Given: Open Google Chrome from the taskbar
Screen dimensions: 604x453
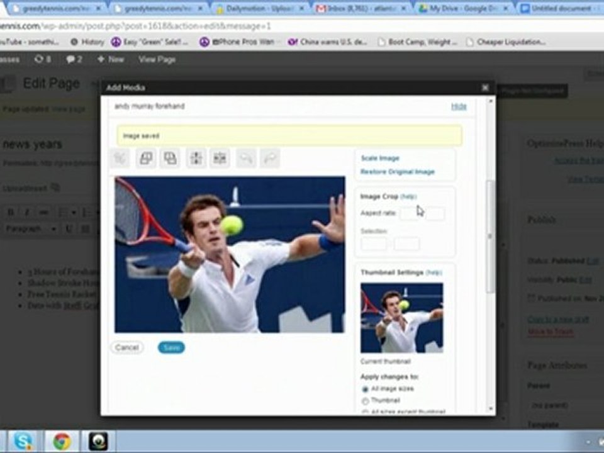Looking at the screenshot, I should [62, 442].
